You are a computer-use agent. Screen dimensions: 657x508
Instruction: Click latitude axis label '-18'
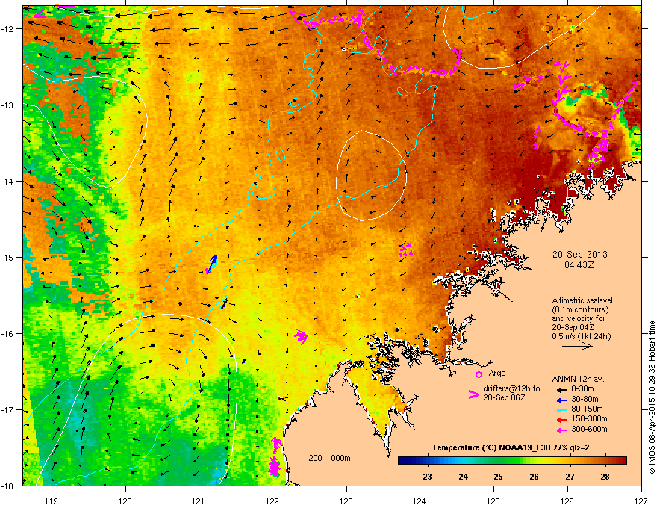point(8,486)
